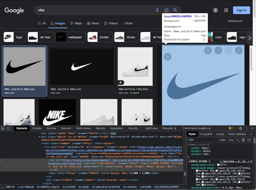Switch to the News search tab
Viewport: 256px width, 190px height.
pyautogui.click(x=93, y=23)
